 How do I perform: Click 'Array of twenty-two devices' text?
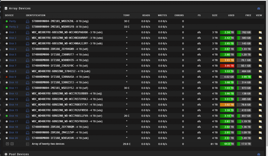click(48, 144)
